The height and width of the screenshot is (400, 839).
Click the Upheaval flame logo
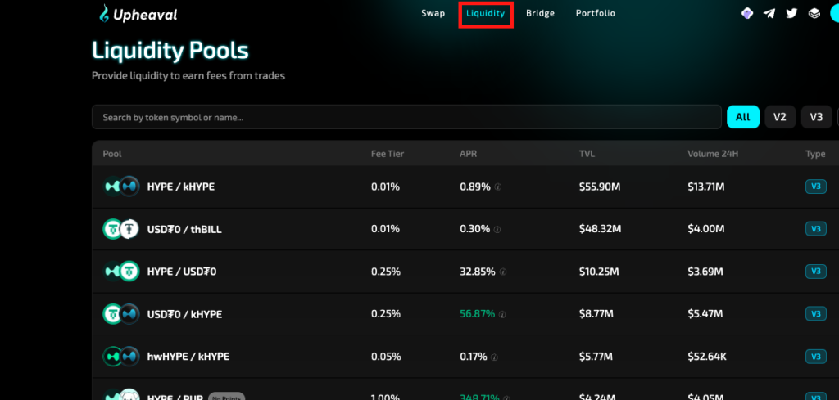tap(103, 13)
